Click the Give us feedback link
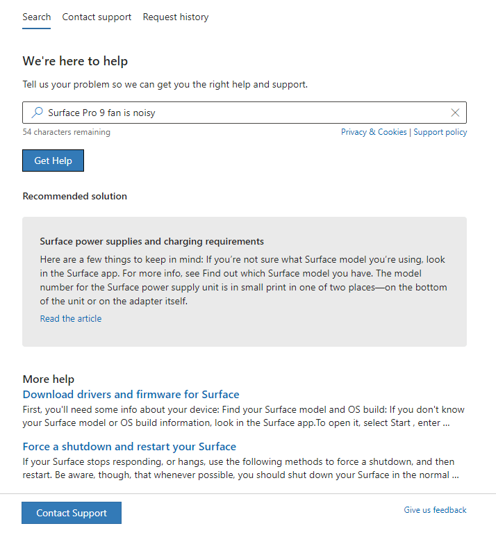The width and height of the screenshot is (496, 558). tap(435, 509)
